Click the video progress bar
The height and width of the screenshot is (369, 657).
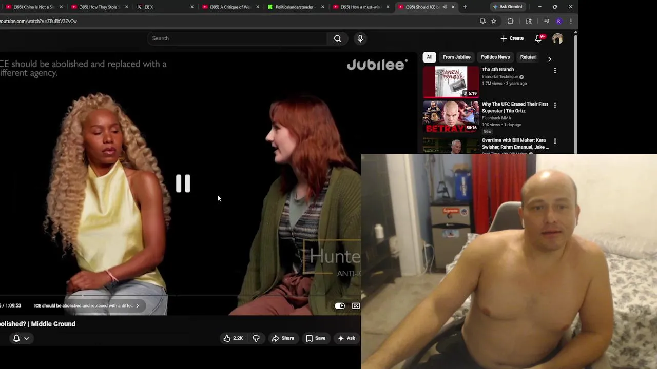180,296
